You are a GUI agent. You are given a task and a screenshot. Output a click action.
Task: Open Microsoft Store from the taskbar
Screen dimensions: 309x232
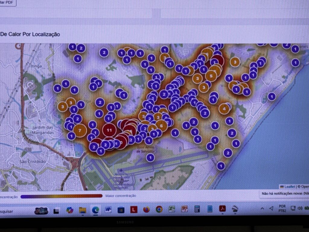121,210
